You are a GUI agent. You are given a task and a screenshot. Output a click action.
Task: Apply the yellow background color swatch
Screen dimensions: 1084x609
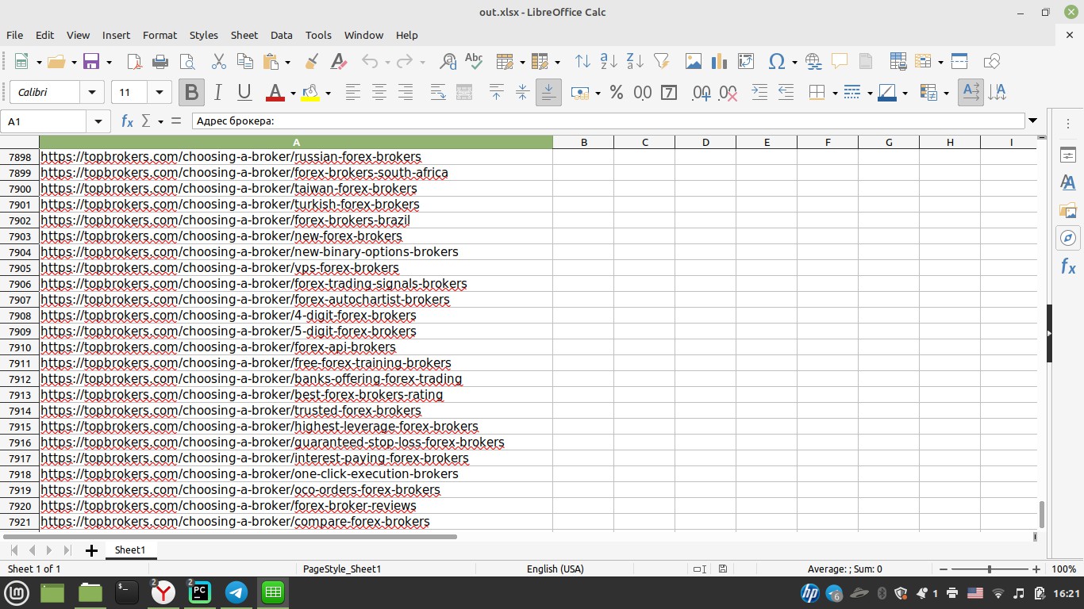pyautogui.click(x=310, y=93)
